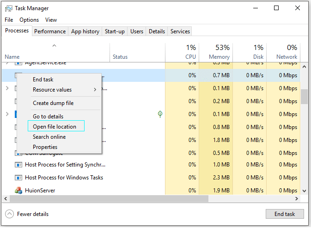Click the sort arrow above Name column
The height and width of the screenshot is (228, 311).
click(54, 46)
